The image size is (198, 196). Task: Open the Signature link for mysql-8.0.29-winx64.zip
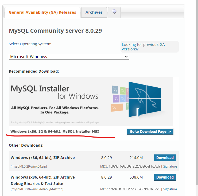(170, 167)
